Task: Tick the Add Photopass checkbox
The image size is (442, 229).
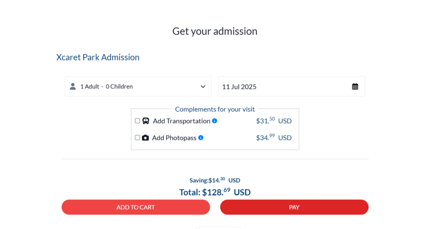Action: pyautogui.click(x=137, y=138)
